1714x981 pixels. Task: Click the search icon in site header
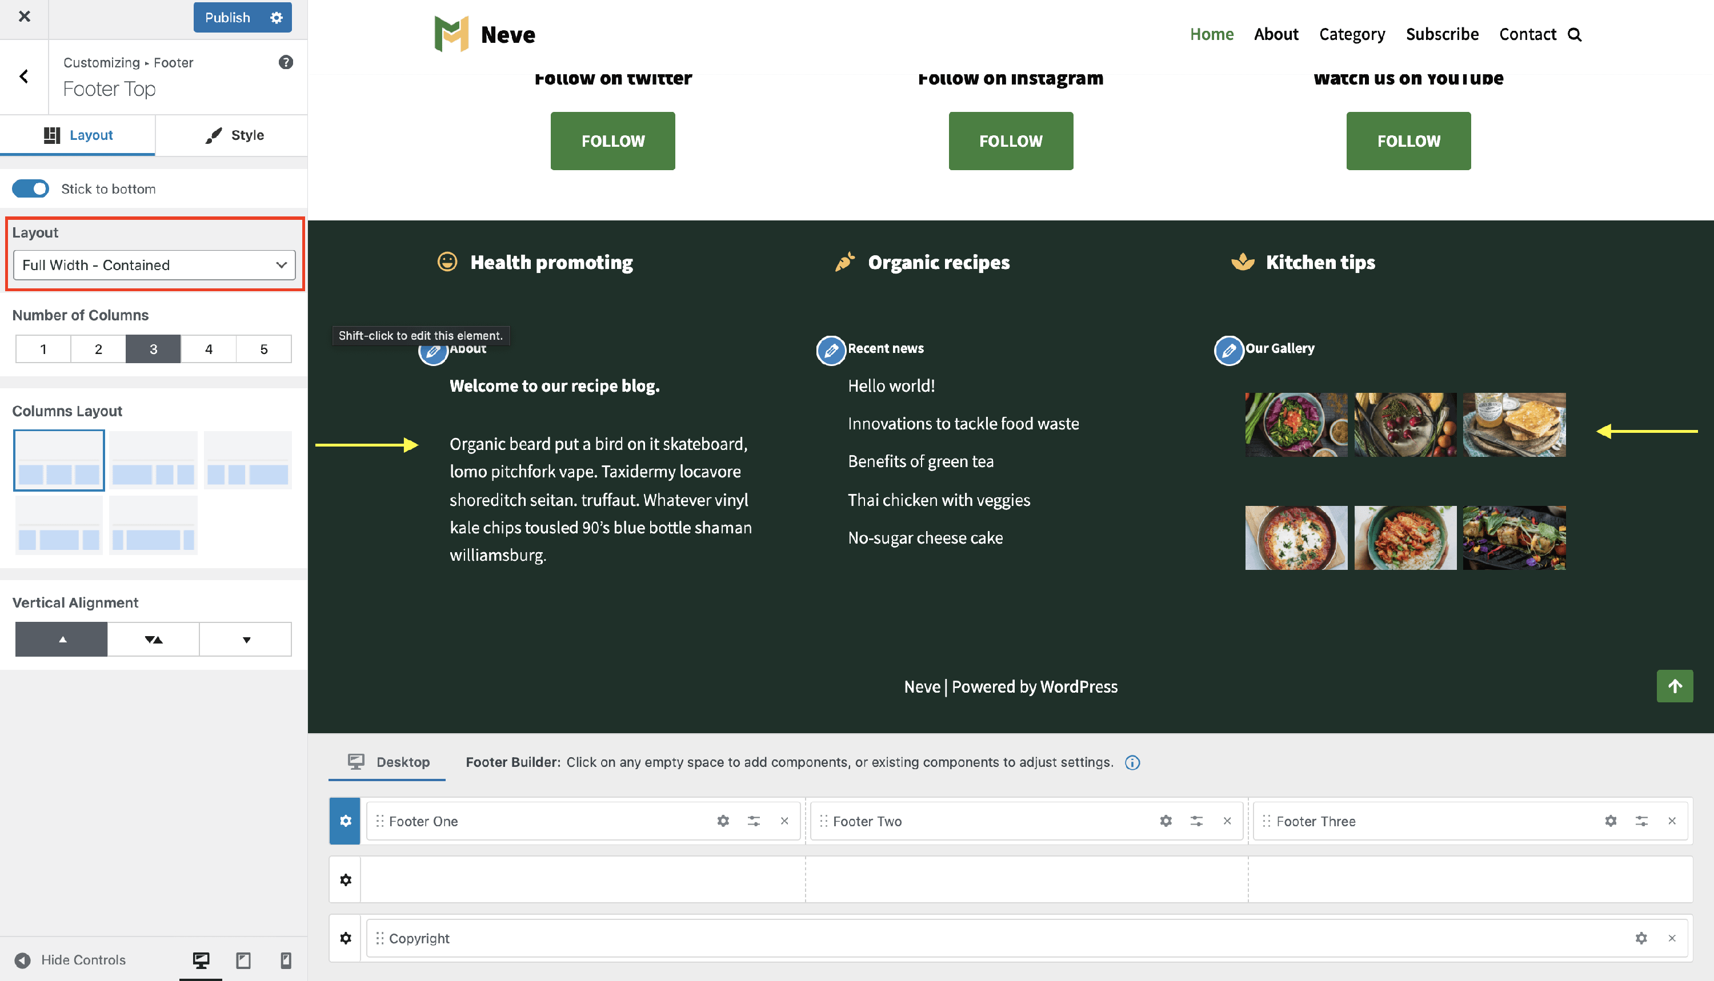tap(1574, 34)
